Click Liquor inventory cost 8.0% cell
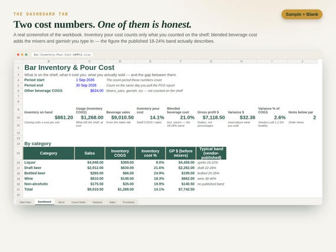The width and height of the screenshot is (336, 252). click(160, 163)
